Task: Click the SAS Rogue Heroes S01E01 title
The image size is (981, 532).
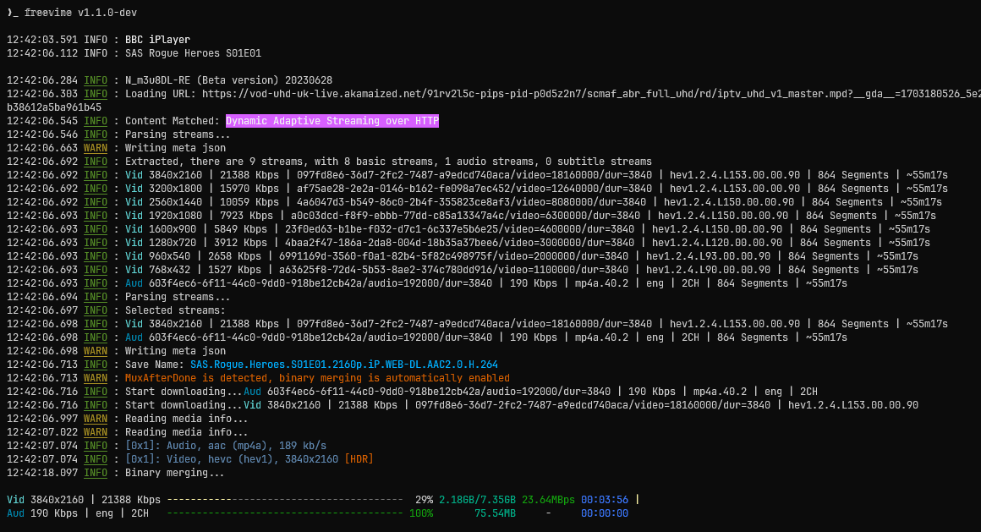Action: [x=193, y=53]
